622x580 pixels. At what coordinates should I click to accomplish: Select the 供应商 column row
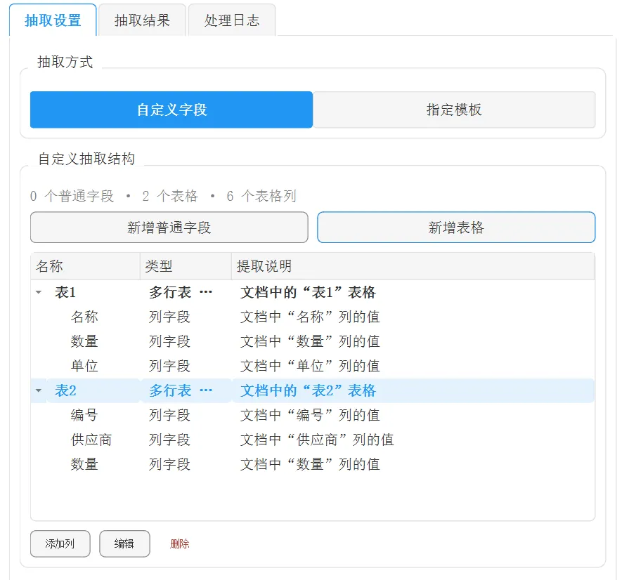(313, 440)
